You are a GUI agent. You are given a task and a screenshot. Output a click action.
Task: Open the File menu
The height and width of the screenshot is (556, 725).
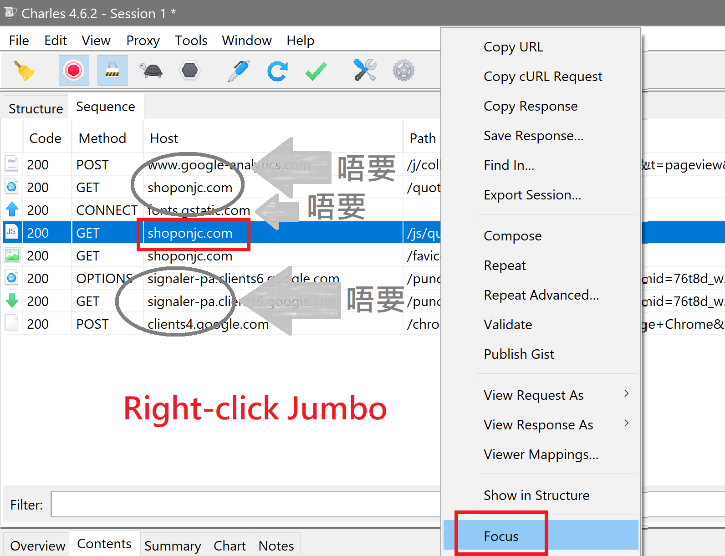click(19, 41)
